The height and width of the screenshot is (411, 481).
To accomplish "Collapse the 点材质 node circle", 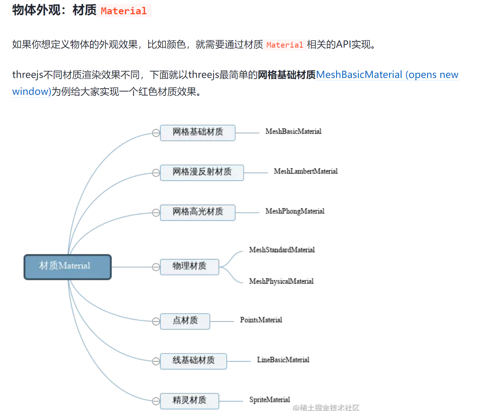I will 156,321.
